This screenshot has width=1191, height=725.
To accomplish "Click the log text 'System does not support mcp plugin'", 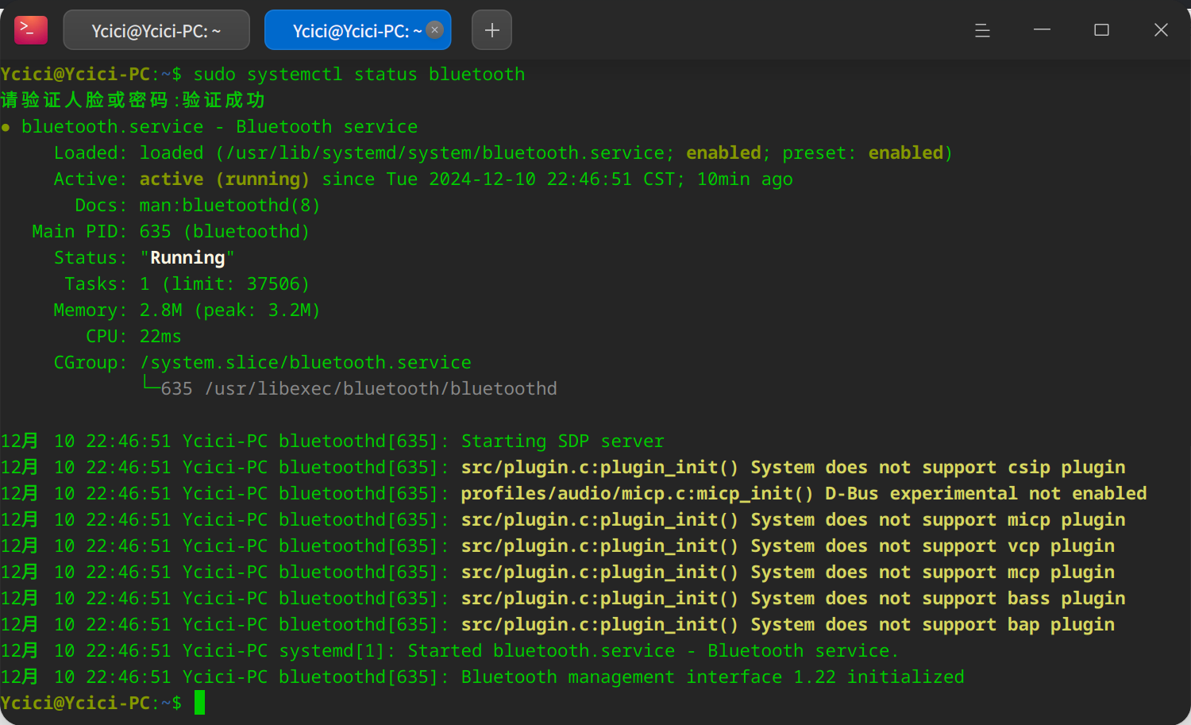I will pyautogui.click(x=932, y=573).
